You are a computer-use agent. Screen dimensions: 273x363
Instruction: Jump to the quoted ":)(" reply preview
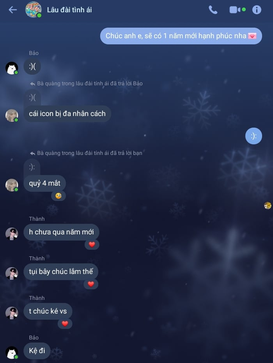pyautogui.click(x=32, y=97)
